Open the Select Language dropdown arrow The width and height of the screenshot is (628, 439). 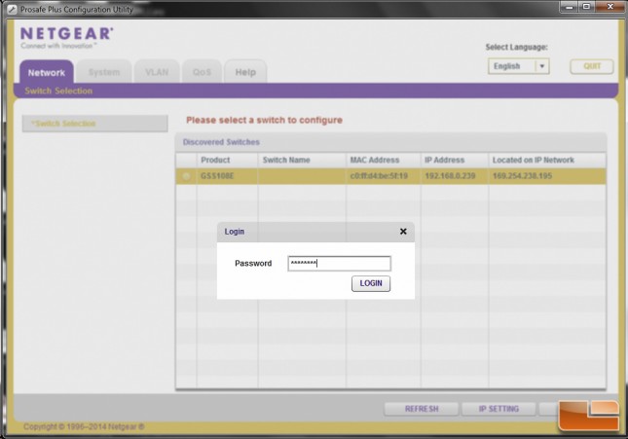click(542, 66)
